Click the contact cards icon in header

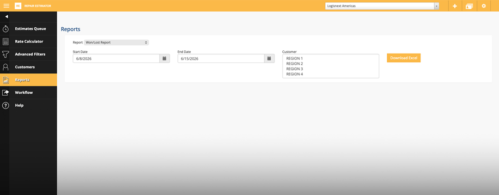click(469, 6)
